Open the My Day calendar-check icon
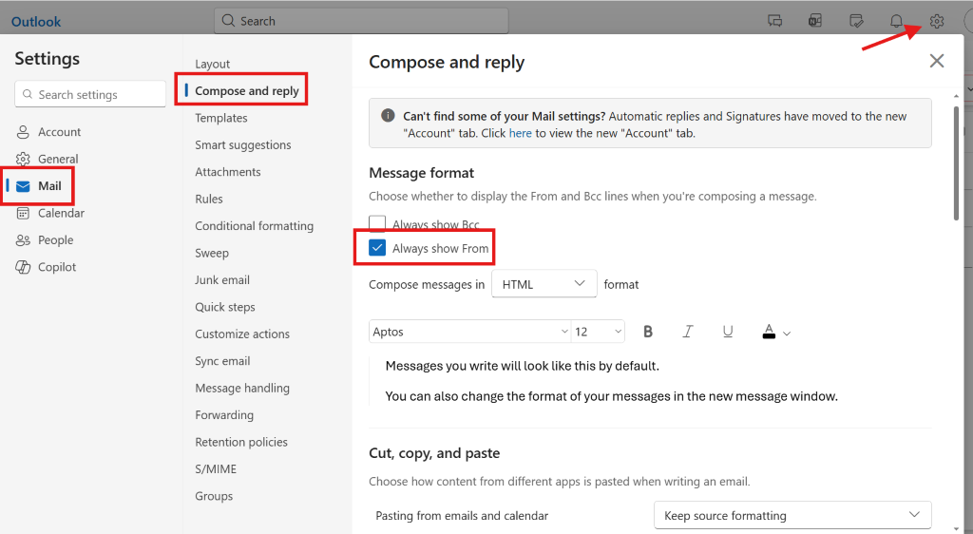The height and width of the screenshot is (534, 973). 856,21
